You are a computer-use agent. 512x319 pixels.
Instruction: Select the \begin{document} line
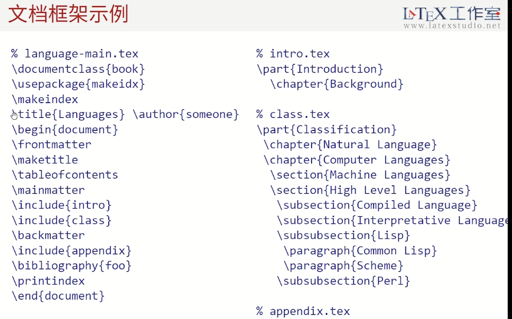pos(65,129)
